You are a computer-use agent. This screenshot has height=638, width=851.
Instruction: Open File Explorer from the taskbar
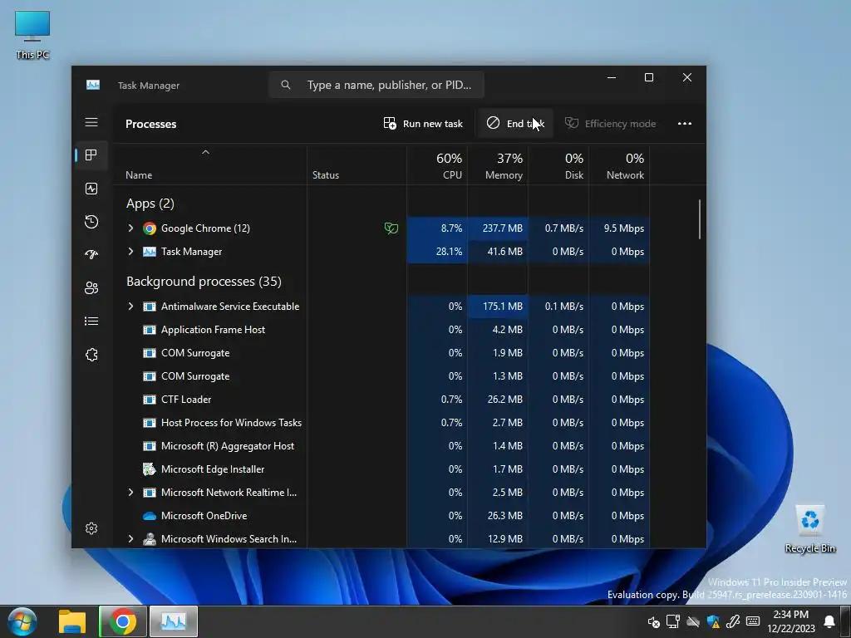point(72,621)
